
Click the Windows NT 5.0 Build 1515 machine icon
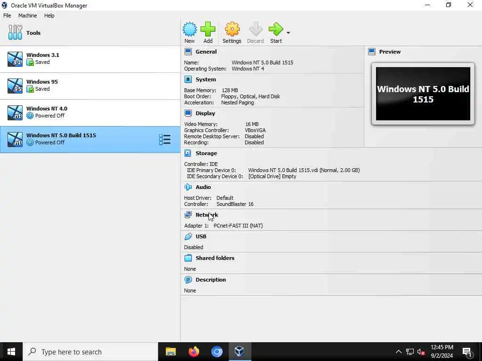click(15, 139)
